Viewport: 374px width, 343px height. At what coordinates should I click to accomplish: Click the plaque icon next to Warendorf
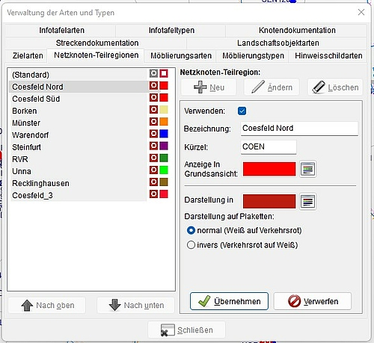[153, 134]
